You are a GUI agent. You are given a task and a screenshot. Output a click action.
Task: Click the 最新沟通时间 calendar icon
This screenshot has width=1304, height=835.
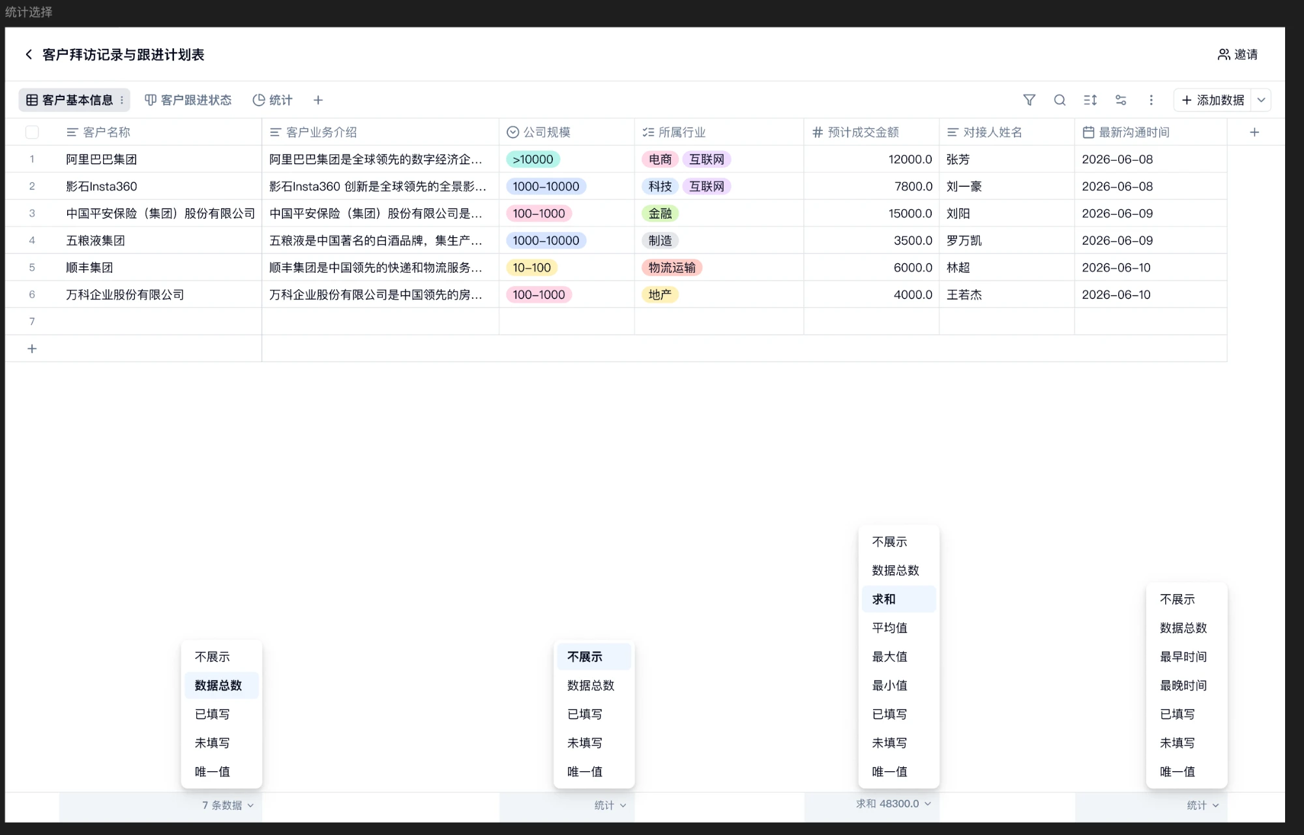1088,132
